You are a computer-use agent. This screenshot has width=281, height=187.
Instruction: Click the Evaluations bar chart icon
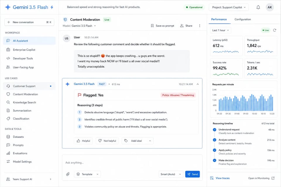8,153
